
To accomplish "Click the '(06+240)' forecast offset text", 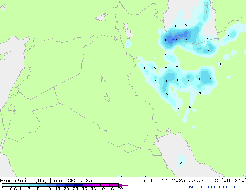I will (x=234, y=181).
